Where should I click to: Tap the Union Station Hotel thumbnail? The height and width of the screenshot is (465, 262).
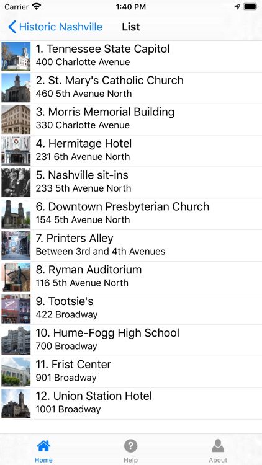pyautogui.click(x=16, y=404)
